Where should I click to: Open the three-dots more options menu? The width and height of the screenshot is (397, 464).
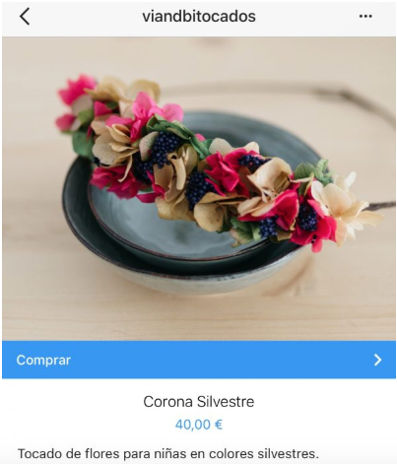click(365, 16)
